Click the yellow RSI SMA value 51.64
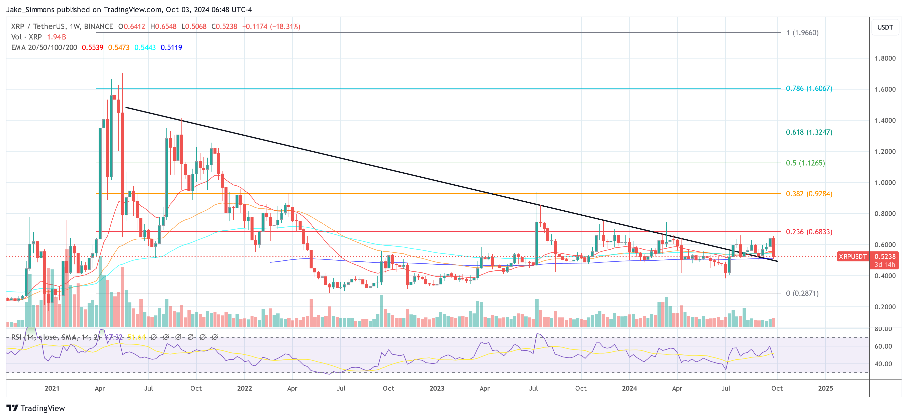 [x=136, y=337]
